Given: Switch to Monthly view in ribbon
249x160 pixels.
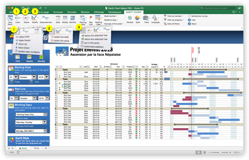Looking at the screenshot, I should coord(73,18).
